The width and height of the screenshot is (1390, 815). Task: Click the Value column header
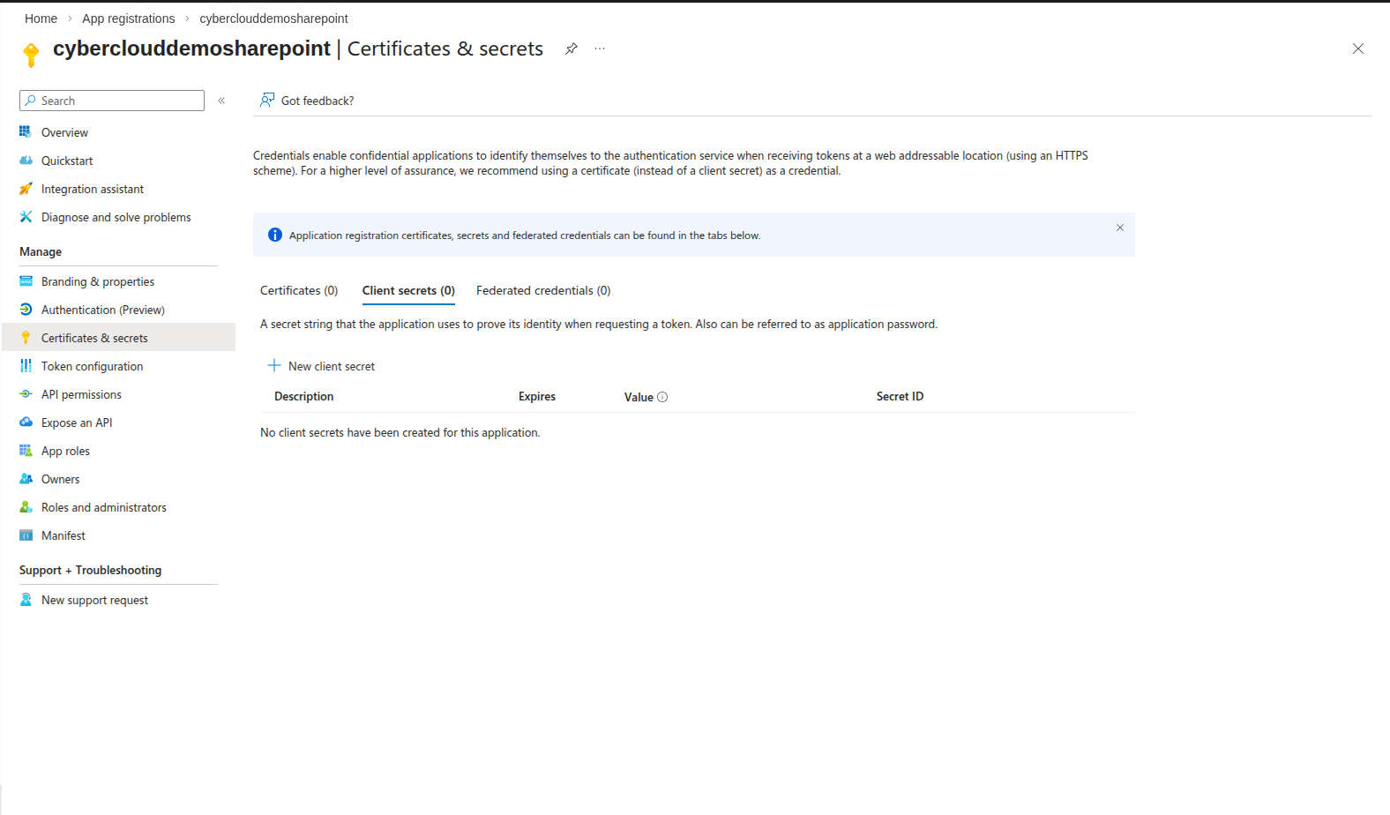point(639,397)
